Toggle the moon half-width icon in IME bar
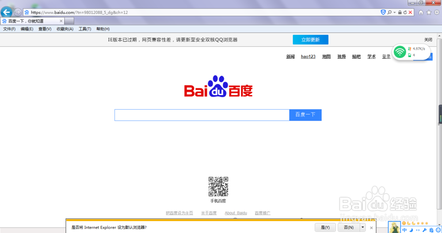The image size is (442, 233). pyautogui.click(x=411, y=230)
